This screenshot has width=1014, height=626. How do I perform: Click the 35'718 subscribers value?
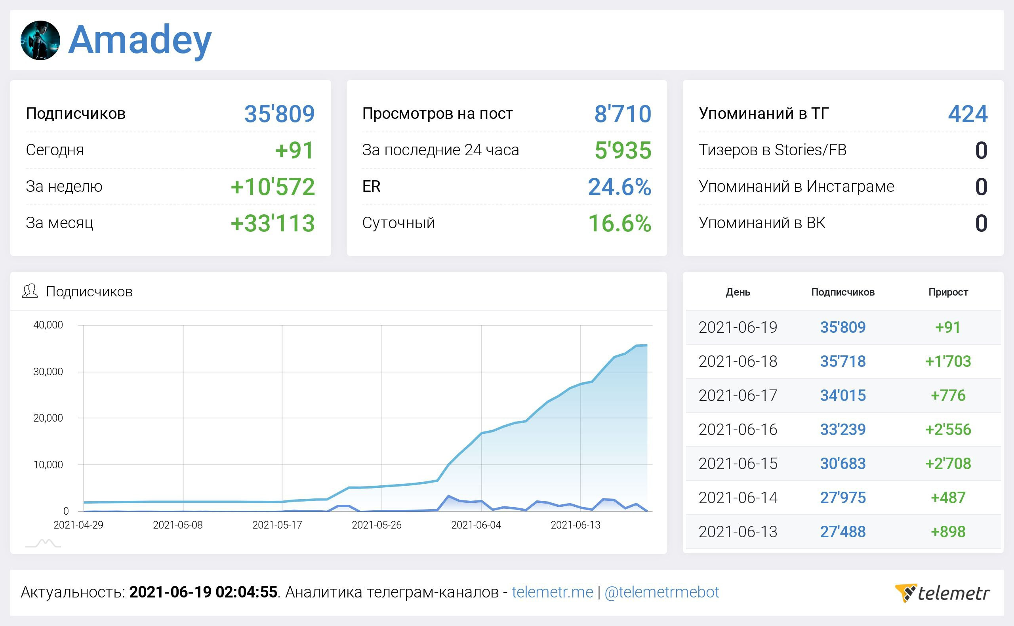click(842, 361)
